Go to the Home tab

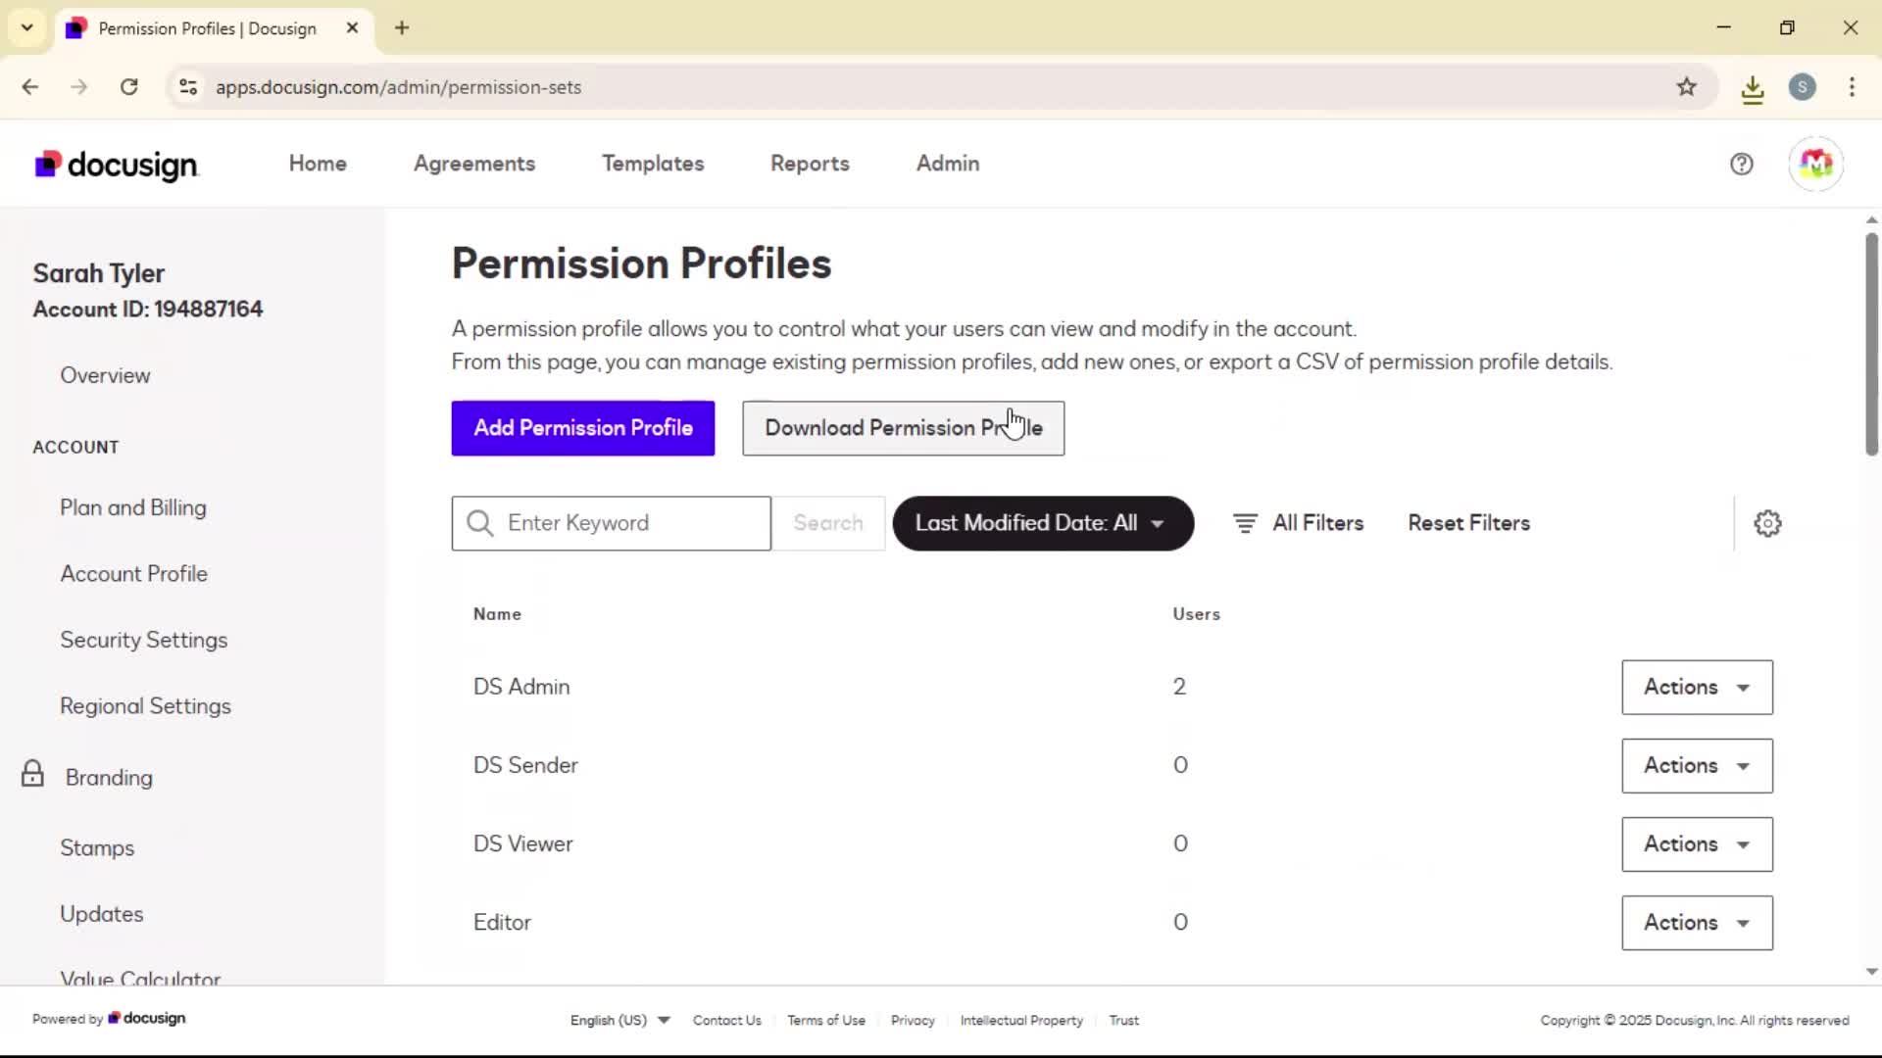[318, 164]
